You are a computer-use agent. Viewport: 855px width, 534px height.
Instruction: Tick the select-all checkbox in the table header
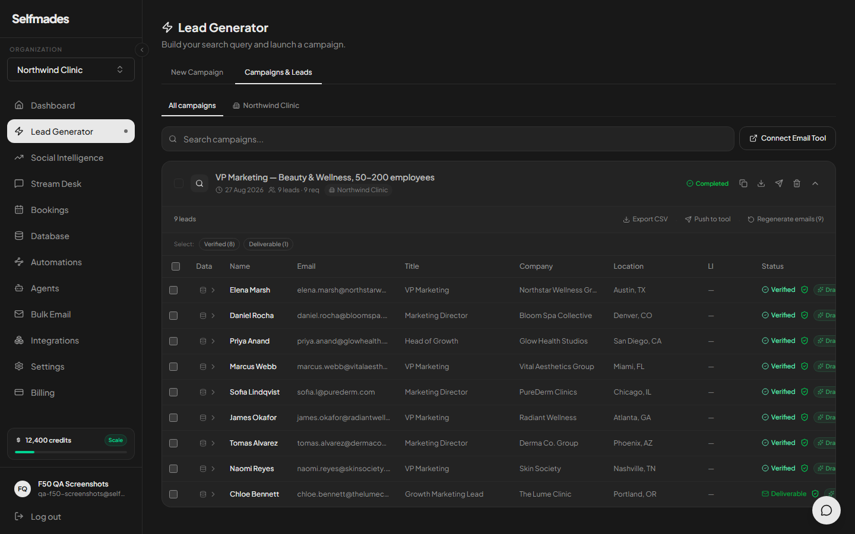176,266
